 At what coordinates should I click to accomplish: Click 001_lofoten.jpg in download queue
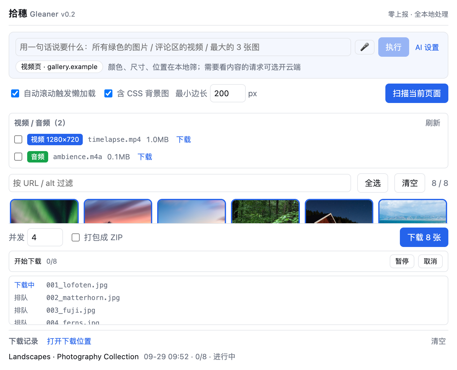click(x=77, y=285)
